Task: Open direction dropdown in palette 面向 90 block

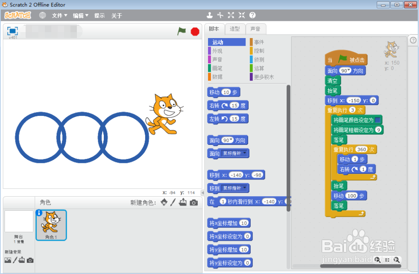Action: point(231,139)
